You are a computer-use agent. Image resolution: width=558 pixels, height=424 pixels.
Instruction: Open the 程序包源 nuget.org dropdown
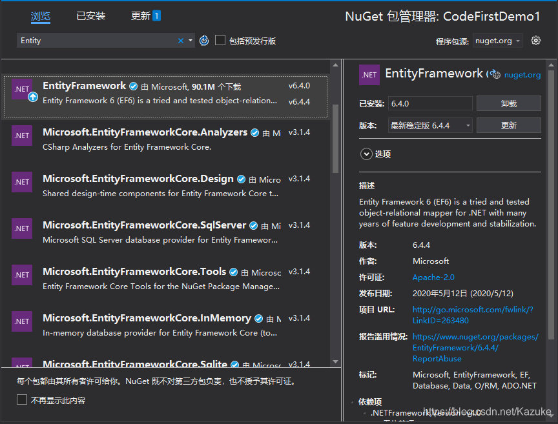(497, 41)
